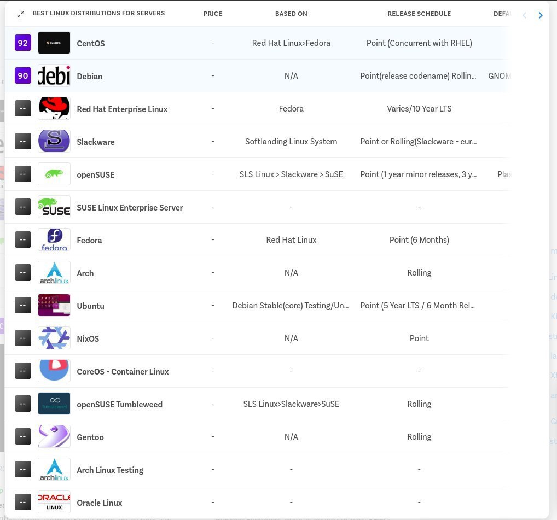Screen dimensions: 557x520
Task: Click the SUSE Linux Enterprise Server logo
Action: (54, 207)
